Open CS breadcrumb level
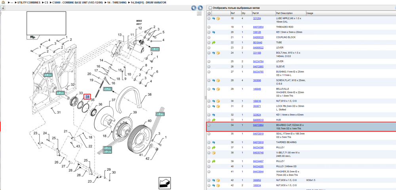This screenshot has width=396, height=190. pyautogui.click(x=46, y=2)
